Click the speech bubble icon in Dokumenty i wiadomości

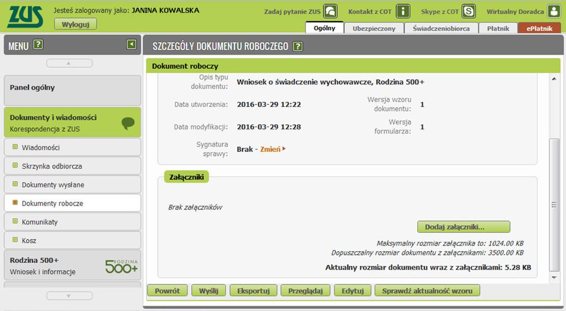tap(128, 123)
